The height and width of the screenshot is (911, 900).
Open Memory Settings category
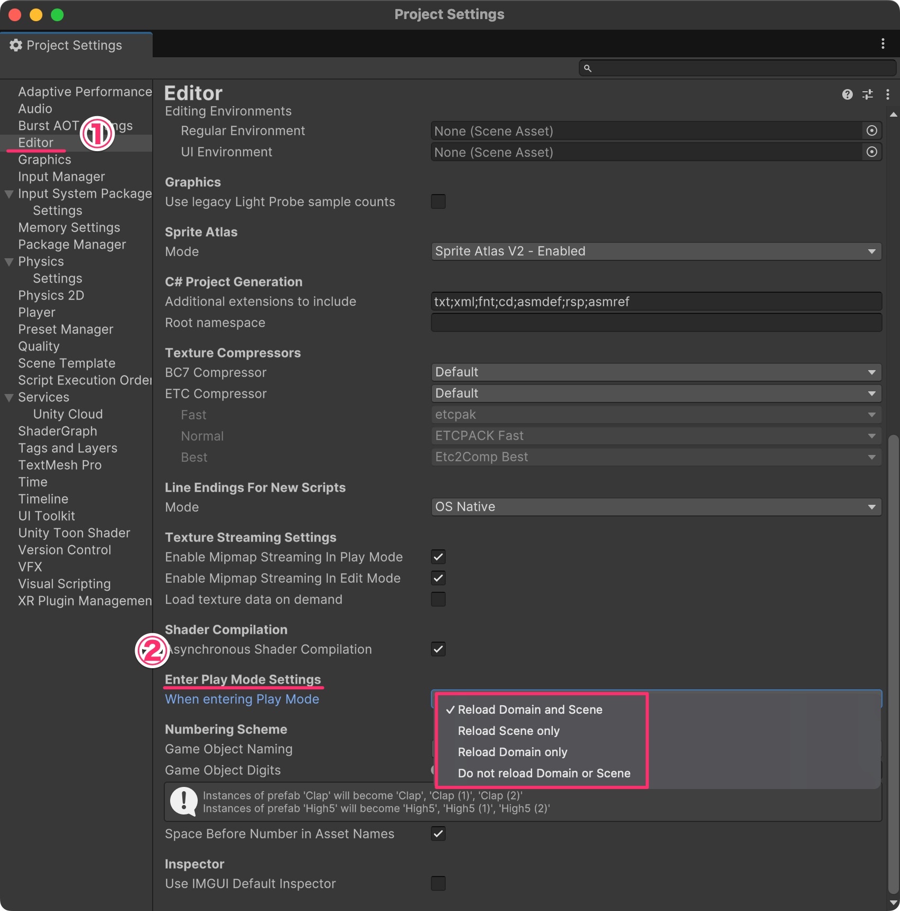pyautogui.click(x=69, y=227)
